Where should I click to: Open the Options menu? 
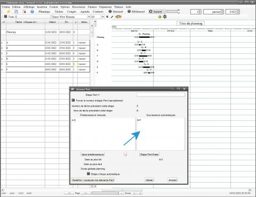click(65, 7)
